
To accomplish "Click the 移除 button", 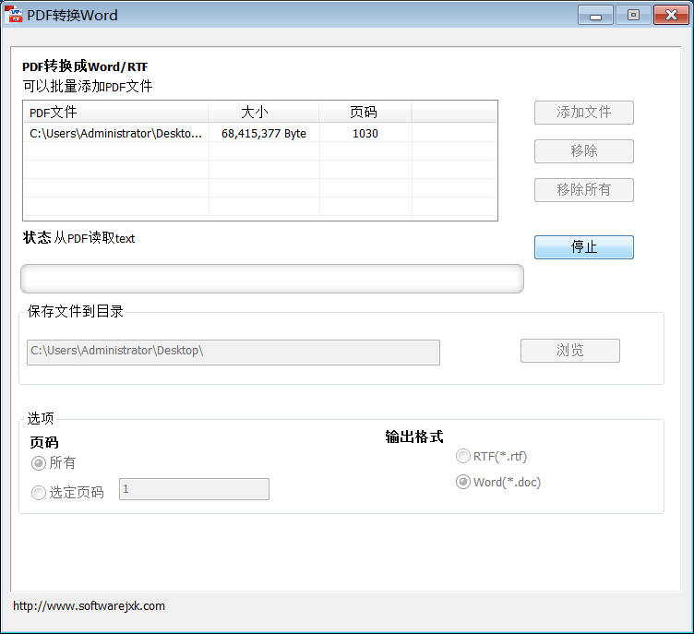I will [x=584, y=151].
